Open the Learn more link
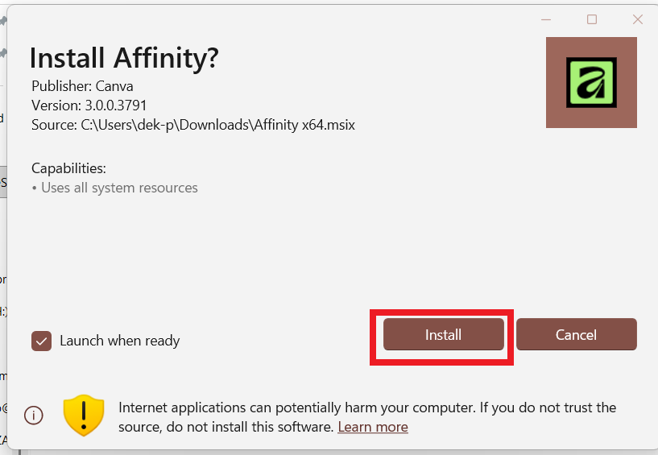The width and height of the screenshot is (658, 455). pyautogui.click(x=372, y=427)
